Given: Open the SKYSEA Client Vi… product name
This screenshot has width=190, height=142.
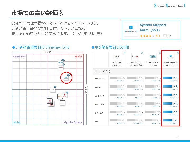Looking at the screenshot, I should 153,62.
